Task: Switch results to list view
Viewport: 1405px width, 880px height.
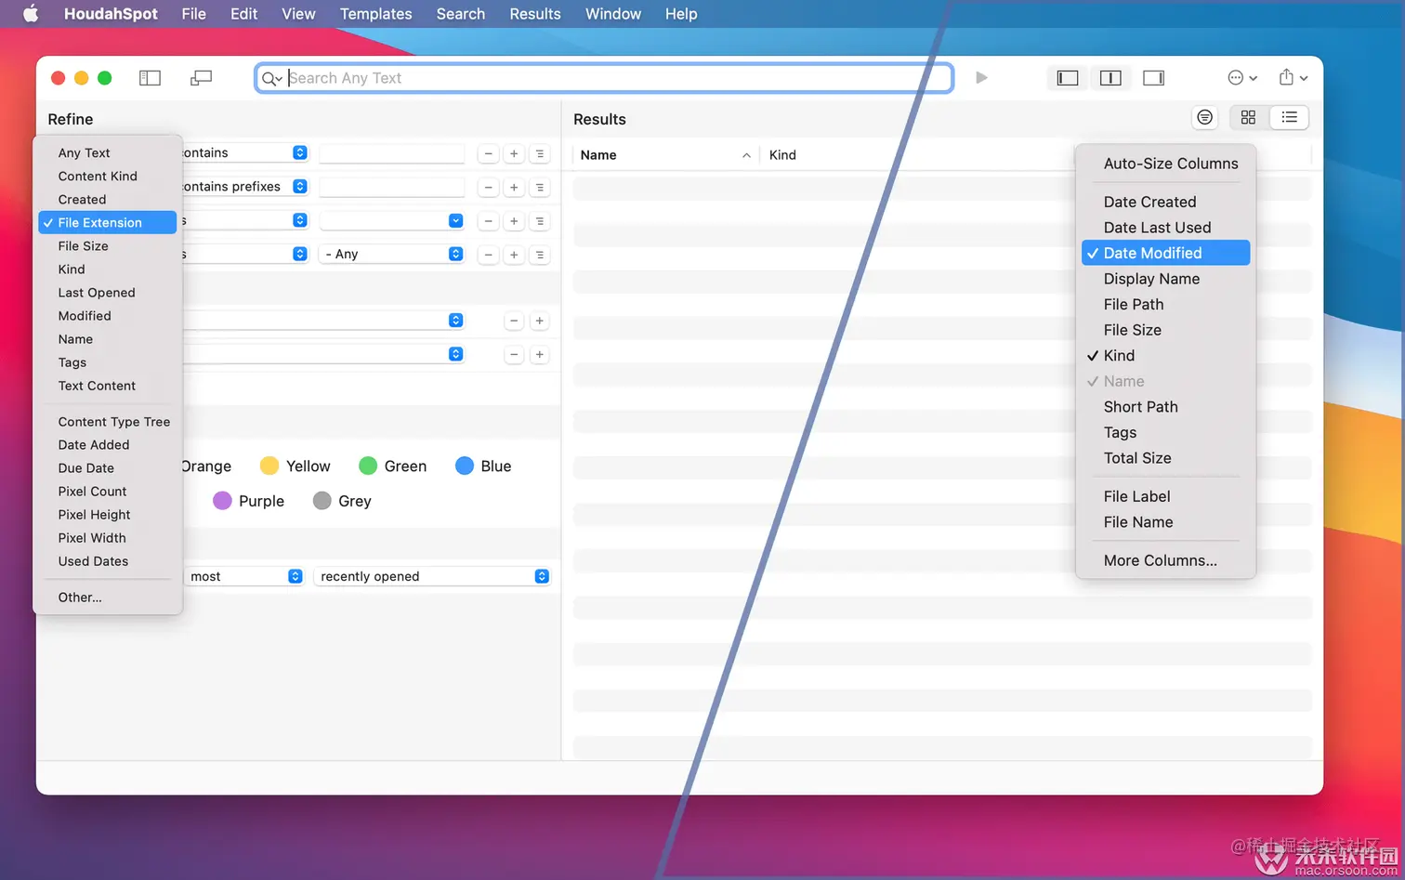Action: (x=1289, y=117)
